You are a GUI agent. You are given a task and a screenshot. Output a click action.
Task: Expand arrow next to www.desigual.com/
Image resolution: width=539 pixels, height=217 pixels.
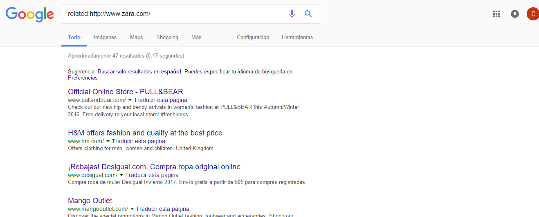121,175
